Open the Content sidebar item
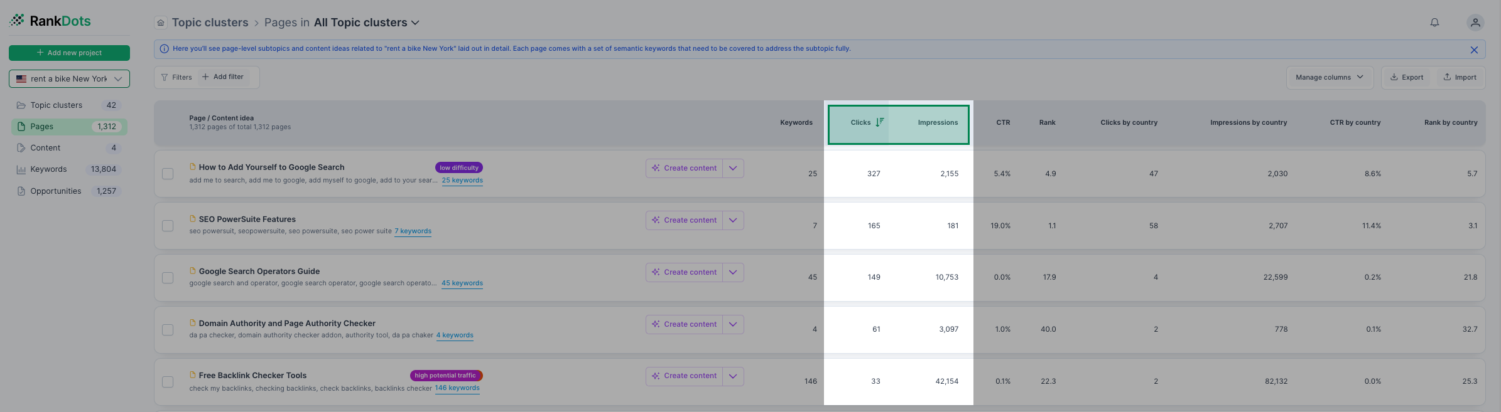This screenshot has height=412, width=1501. (69, 148)
